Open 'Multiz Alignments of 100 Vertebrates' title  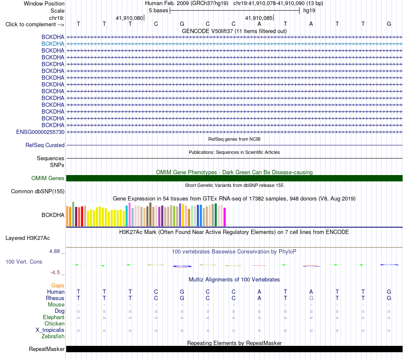click(x=234, y=280)
